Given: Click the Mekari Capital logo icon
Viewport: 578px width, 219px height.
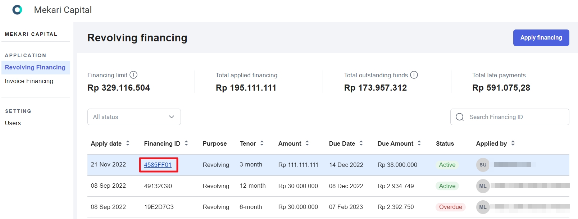Looking at the screenshot, I should pyautogui.click(x=17, y=10).
